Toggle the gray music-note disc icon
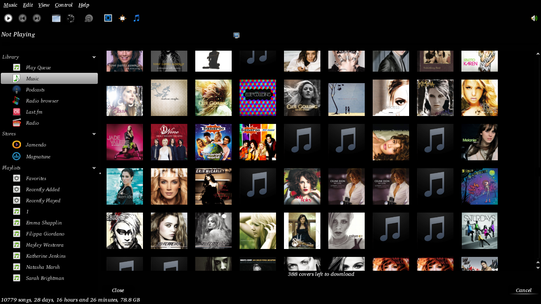541x304 pixels. [x=89, y=18]
